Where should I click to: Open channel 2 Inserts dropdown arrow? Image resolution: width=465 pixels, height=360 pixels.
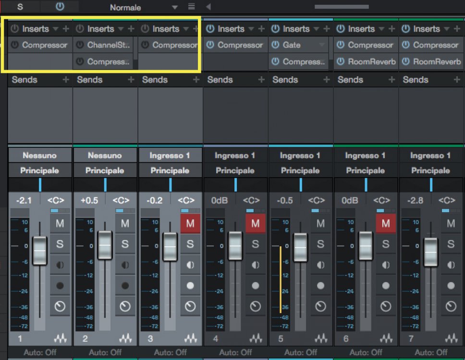121,29
